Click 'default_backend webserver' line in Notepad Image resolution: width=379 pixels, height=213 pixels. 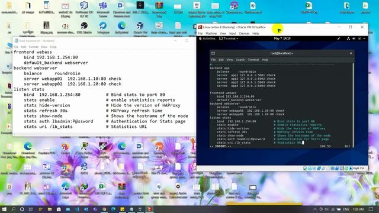click(x=56, y=63)
